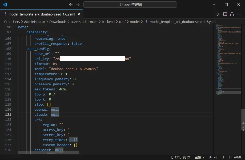
Task: Open the coze-studio-main breadcrumb
Action: click(84, 22)
